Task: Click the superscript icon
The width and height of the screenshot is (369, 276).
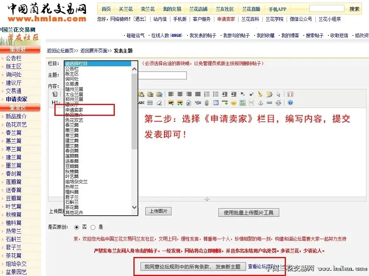Action: point(252,94)
